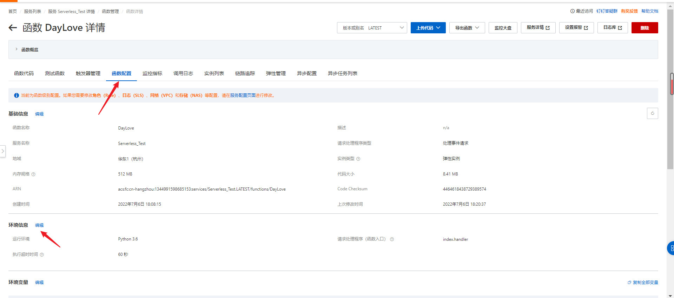Screen dimensions: 674x298
Task: Open the 版本或别名 LATEST dropdown
Action: pos(372,28)
